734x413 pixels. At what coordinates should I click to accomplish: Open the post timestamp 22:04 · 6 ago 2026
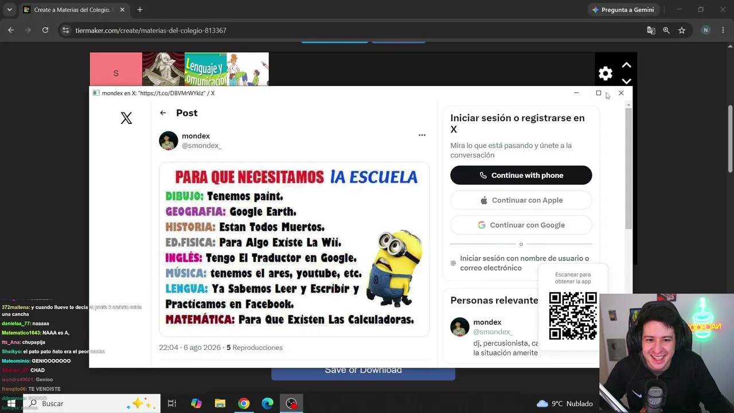[189, 348]
